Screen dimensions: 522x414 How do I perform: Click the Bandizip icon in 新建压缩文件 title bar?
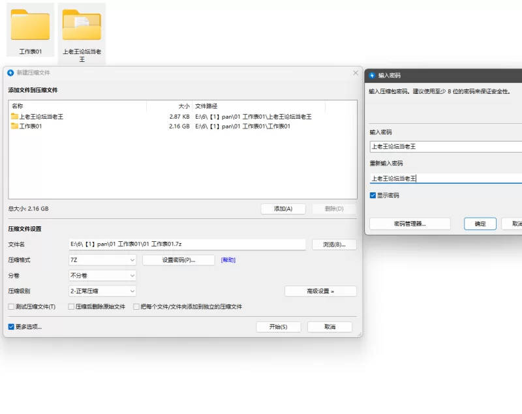pyautogui.click(x=10, y=73)
